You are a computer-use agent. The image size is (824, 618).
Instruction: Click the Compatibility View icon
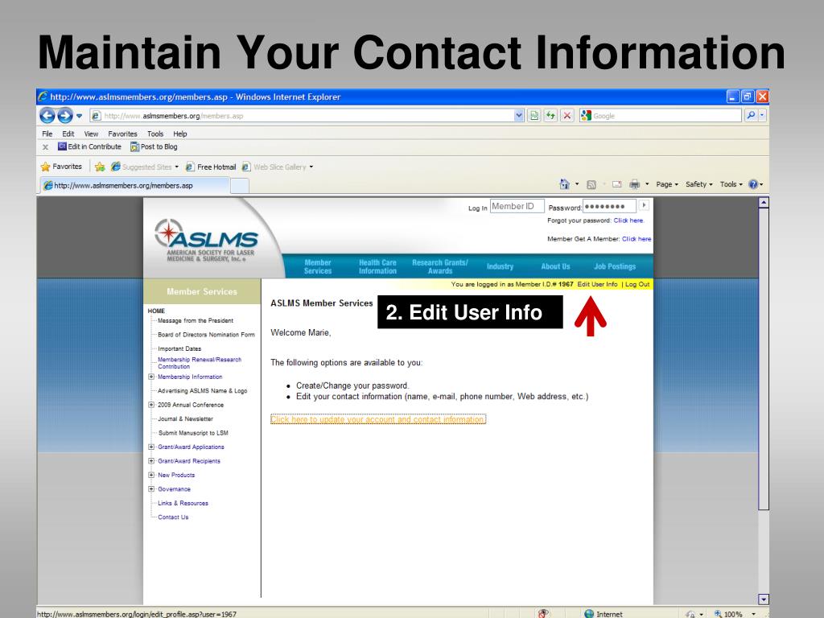[534, 116]
